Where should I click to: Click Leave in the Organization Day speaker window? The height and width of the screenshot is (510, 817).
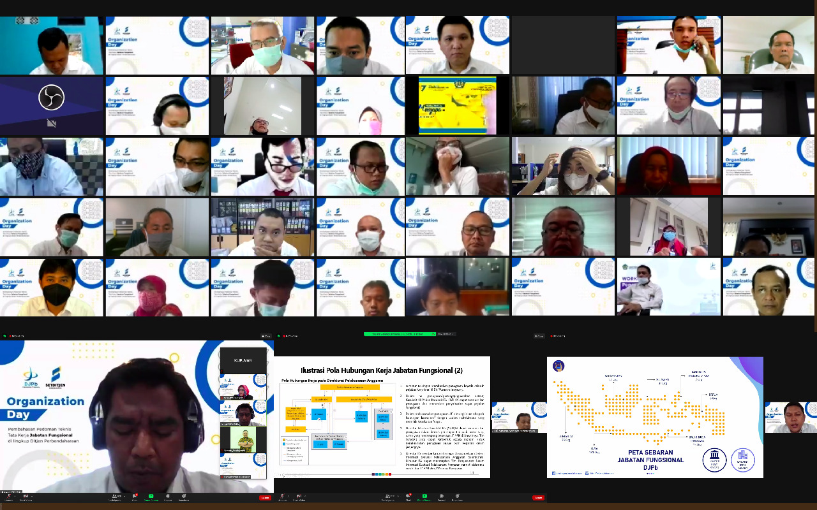[x=265, y=498]
